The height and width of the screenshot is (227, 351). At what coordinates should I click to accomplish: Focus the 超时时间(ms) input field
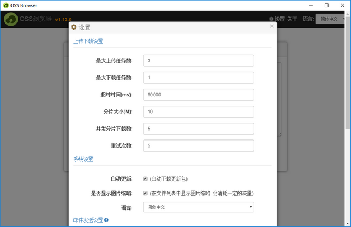[x=199, y=95]
